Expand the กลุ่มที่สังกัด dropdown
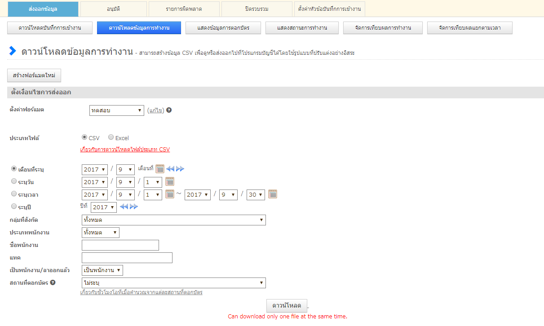Viewport: 544px width, 326px height. click(x=174, y=220)
